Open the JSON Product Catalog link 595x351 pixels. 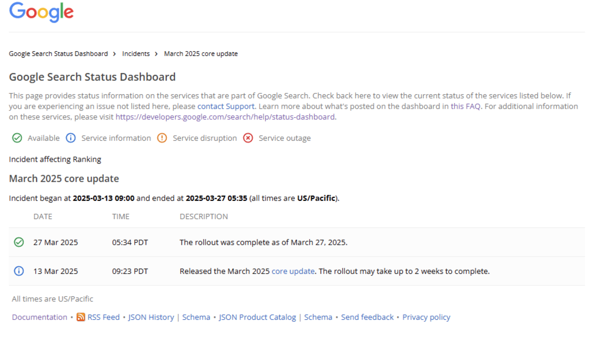(257, 317)
